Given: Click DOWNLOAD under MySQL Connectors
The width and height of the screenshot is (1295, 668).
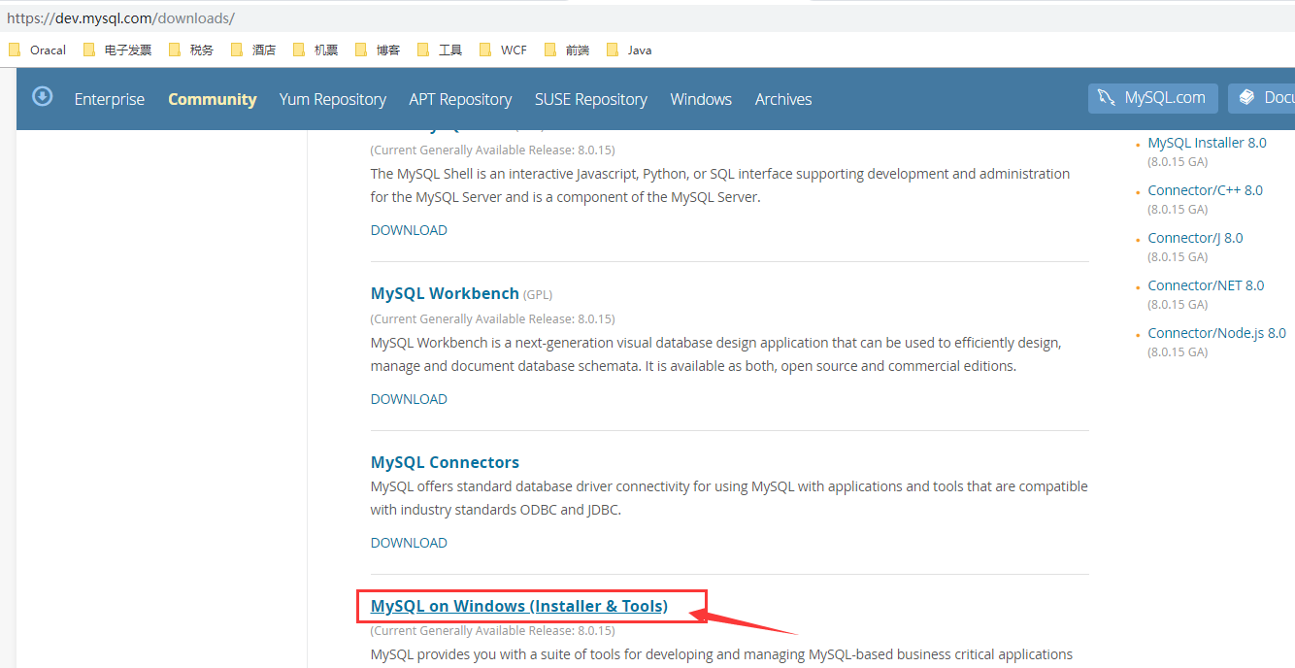Looking at the screenshot, I should click(409, 543).
